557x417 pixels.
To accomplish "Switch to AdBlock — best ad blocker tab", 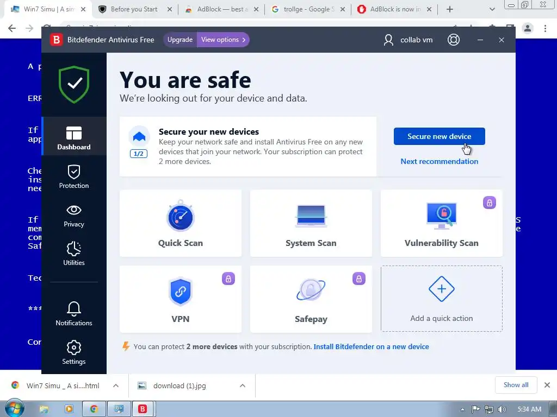I will [x=222, y=9].
